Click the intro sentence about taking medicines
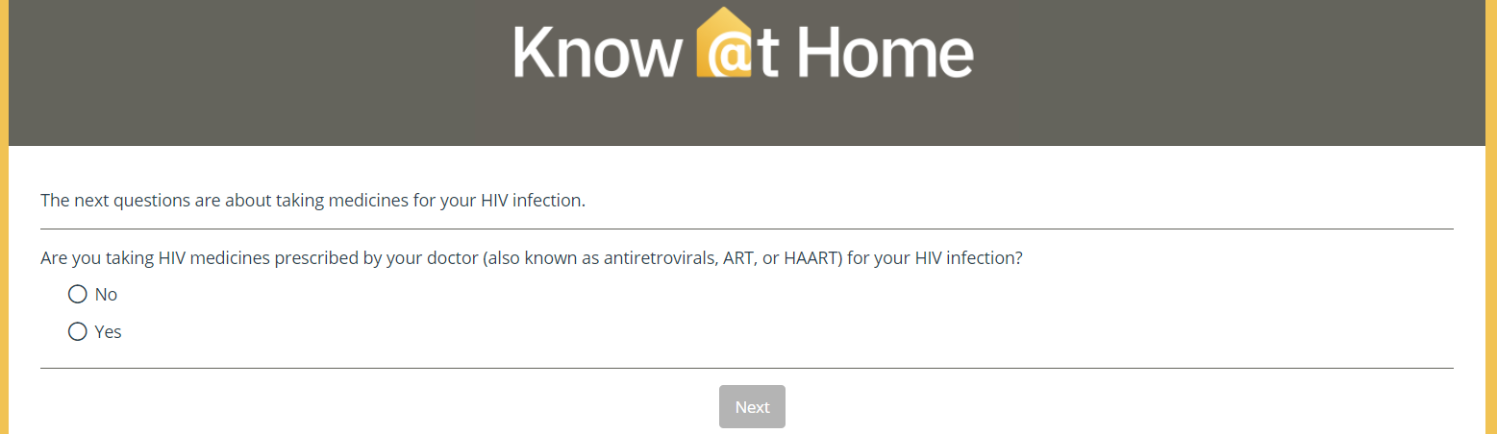Screen dimensions: 1497x434 [312, 201]
